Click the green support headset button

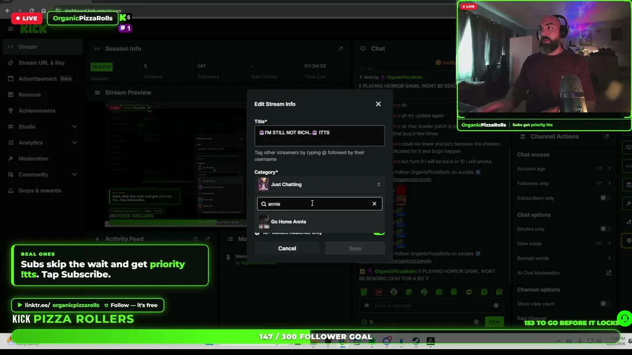pos(625,318)
